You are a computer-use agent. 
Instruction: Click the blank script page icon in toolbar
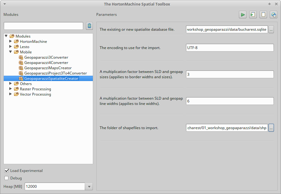tap(263, 15)
